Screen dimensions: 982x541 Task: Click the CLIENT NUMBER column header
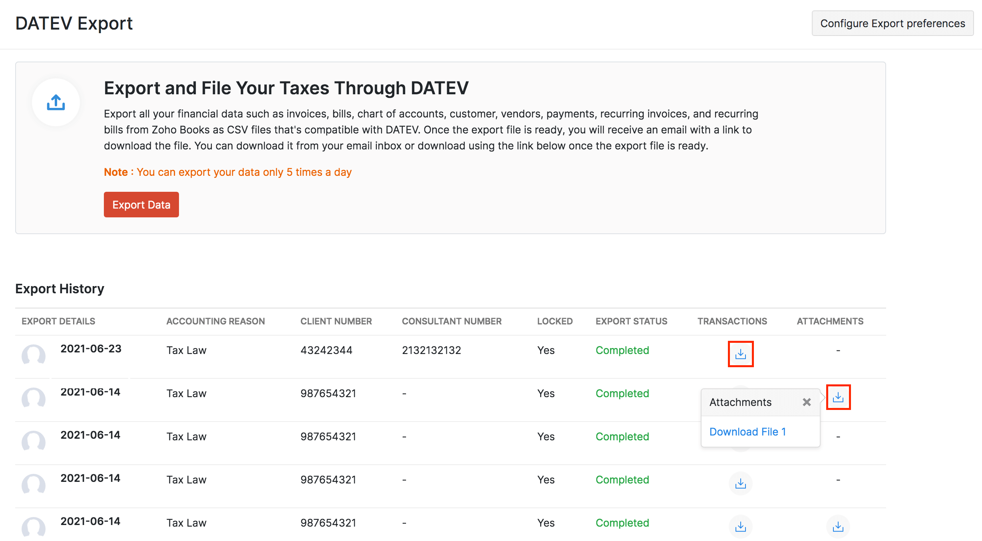[336, 321]
